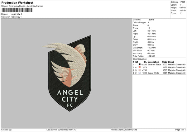The height and width of the screenshot is (132, 187).
Task: Click the Emerald Black color swatch
Action: (x=140, y=64)
